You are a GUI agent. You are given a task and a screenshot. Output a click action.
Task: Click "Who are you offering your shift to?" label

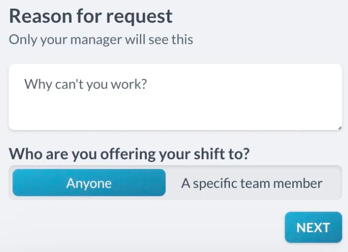[129, 154]
